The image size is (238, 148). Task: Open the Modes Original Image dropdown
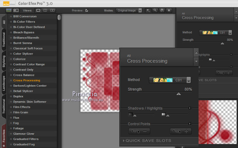[x=129, y=11]
